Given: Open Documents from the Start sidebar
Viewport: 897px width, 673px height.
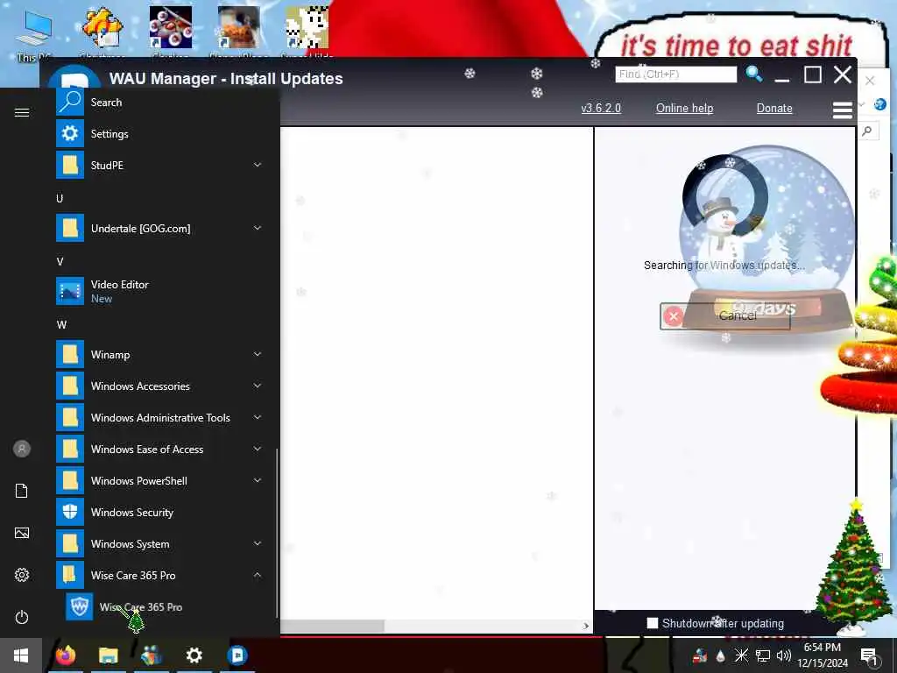Looking at the screenshot, I should point(22,491).
